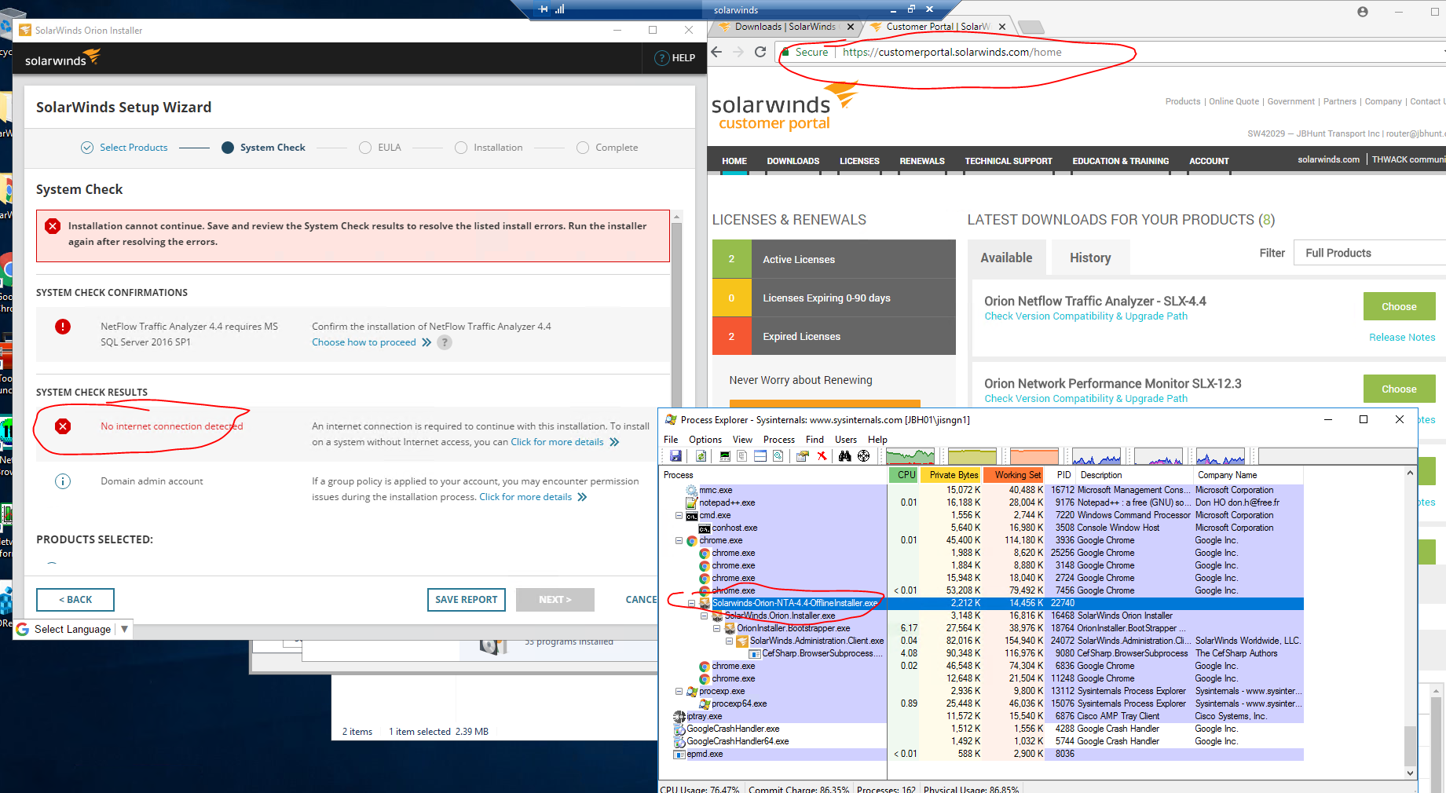Select the System Check step indicator
The width and height of the screenshot is (1446, 793).
pyautogui.click(x=228, y=148)
